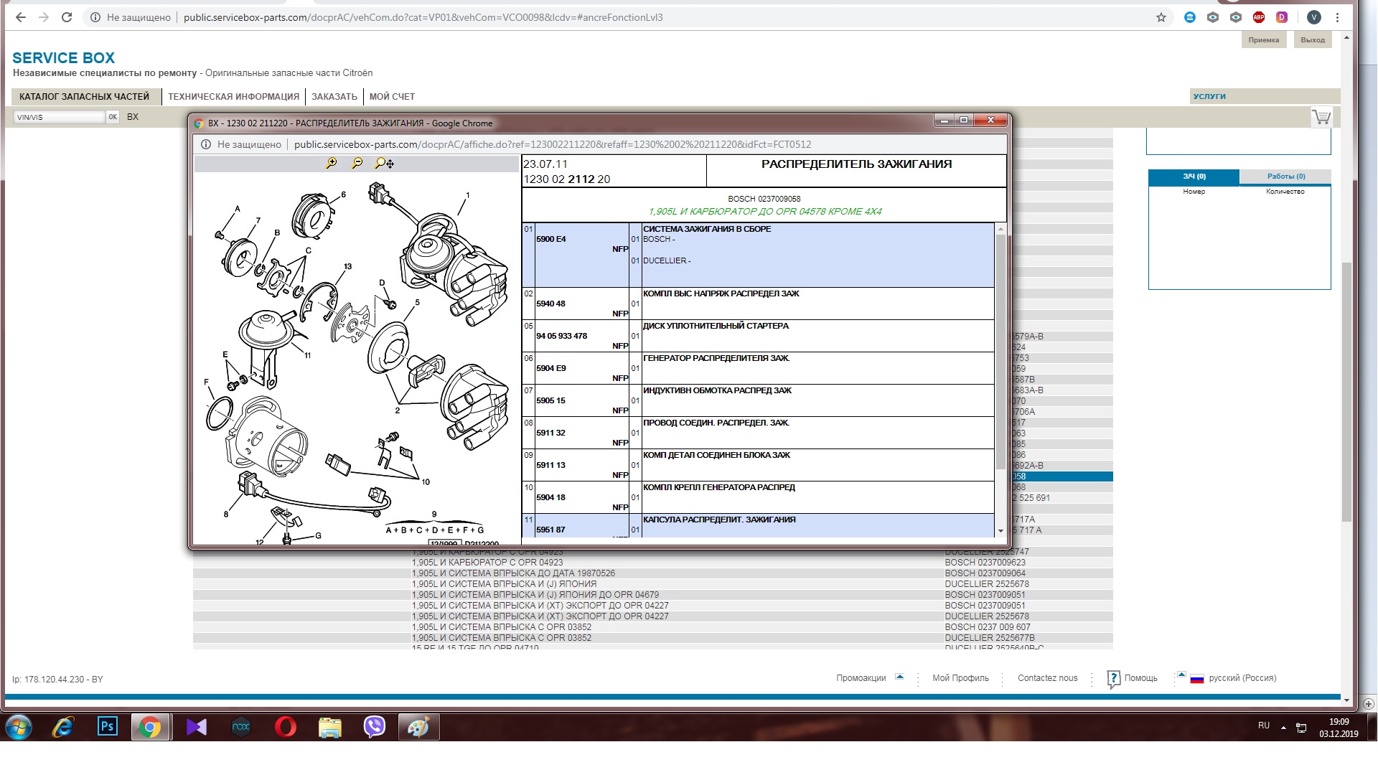Open Opera browser from taskbar
The image size is (1378, 775).
[x=285, y=728]
